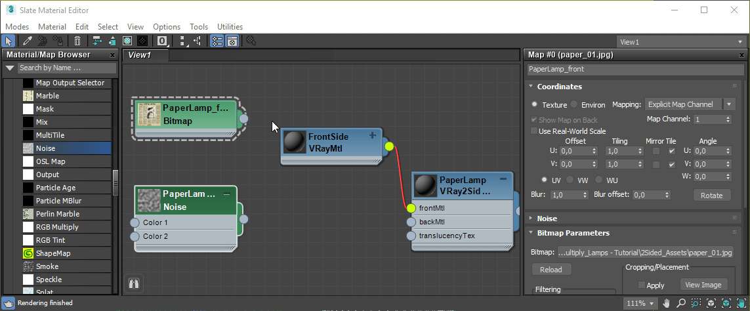Click the Pan hand tool in status bar
The width and height of the screenshot is (750, 311).
[667, 303]
